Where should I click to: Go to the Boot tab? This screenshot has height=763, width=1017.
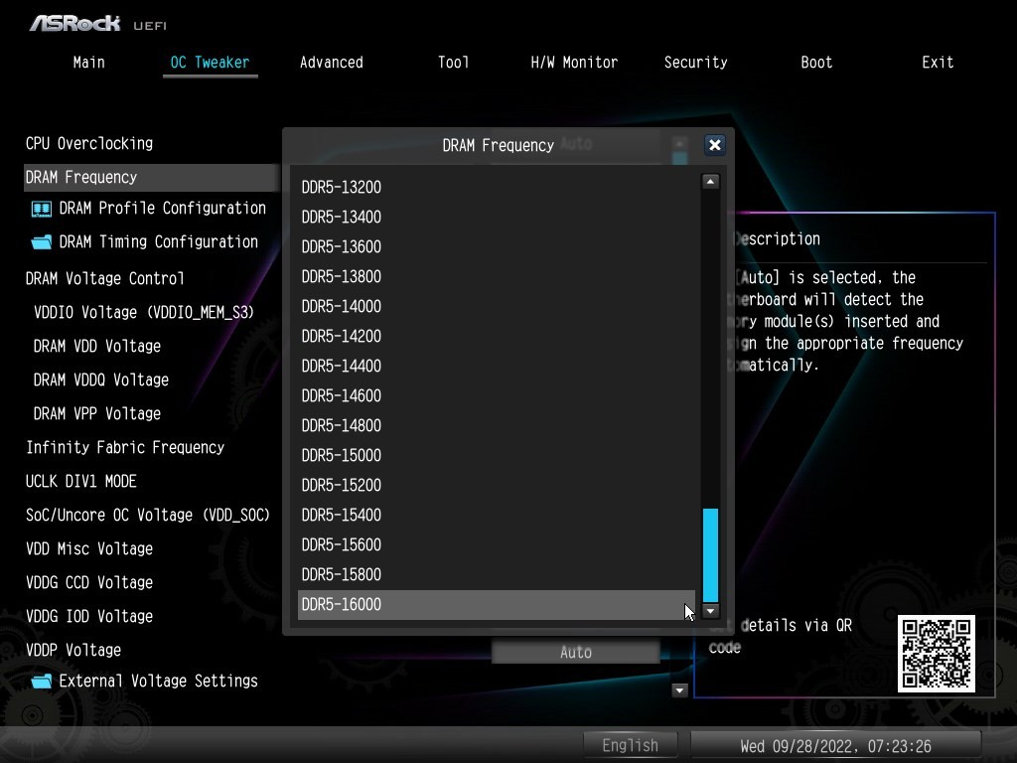coord(816,63)
